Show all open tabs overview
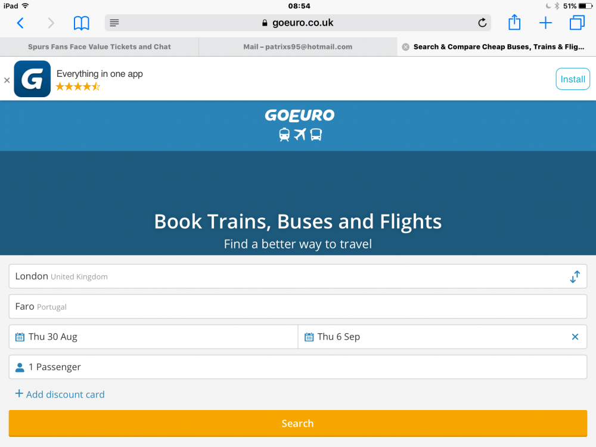 click(577, 23)
